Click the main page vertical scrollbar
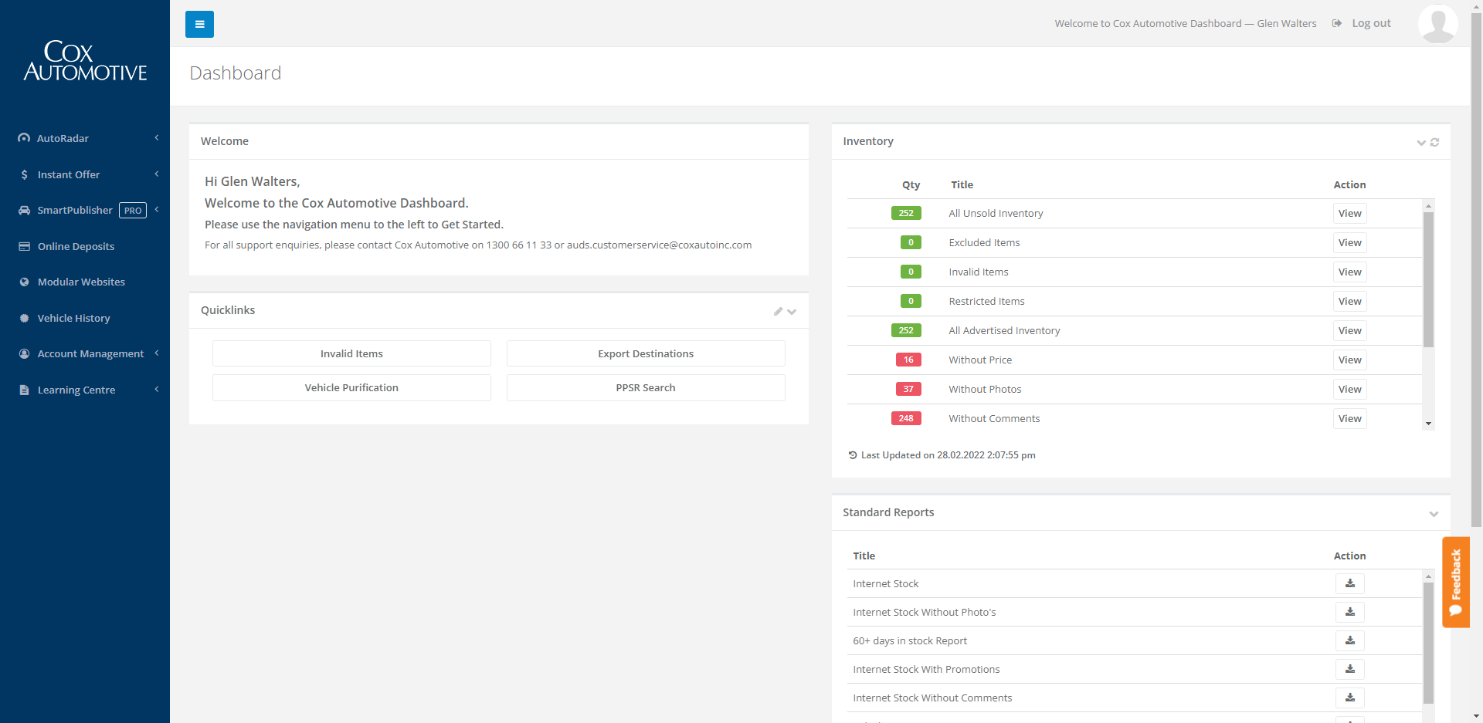 (1476, 269)
